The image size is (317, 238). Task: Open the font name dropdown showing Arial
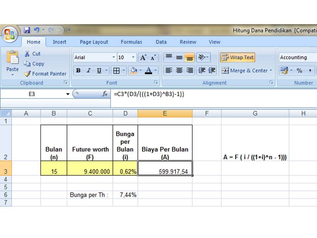click(114, 58)
